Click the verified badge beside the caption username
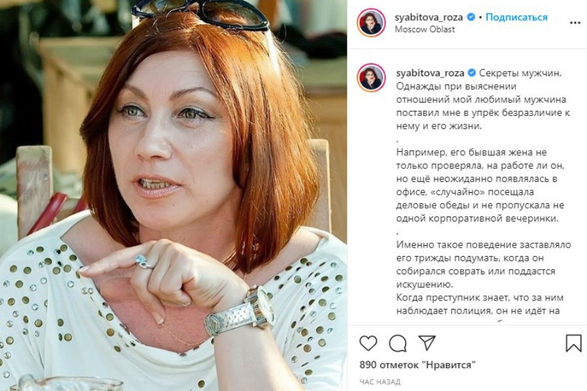Image resolution: width=587 pixels, height=391 pixels. click(x=472, y=72)
